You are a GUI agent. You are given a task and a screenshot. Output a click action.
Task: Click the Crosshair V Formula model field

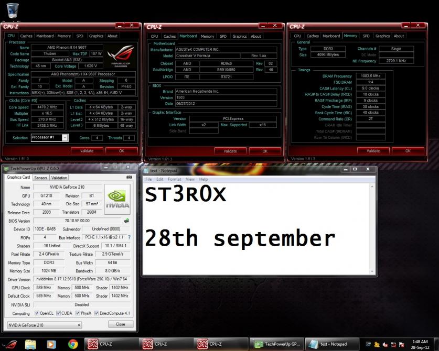pos(208,56)
